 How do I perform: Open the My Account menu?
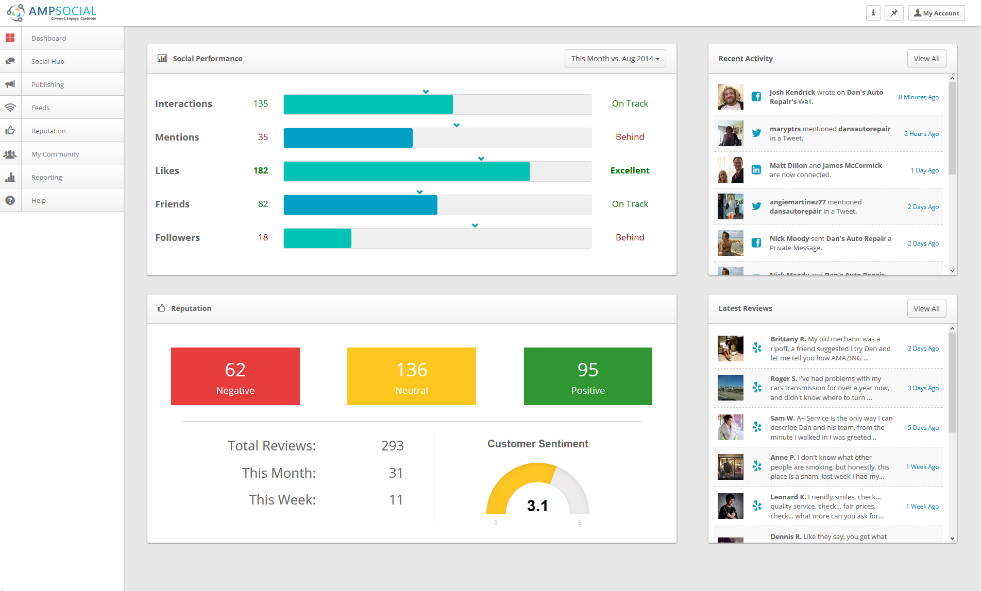[x=937, y=13]
